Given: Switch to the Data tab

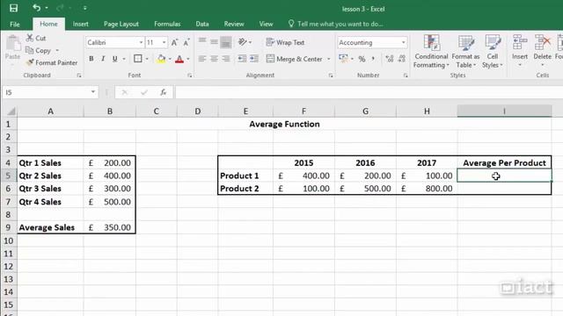Looking at the screenshot, I should point(202,24).
